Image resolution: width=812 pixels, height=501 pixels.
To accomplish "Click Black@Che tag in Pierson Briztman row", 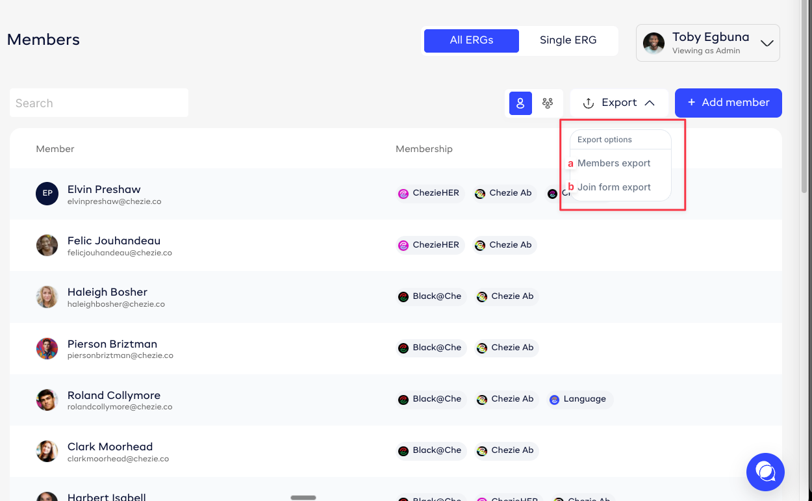I will pos(431,348).
